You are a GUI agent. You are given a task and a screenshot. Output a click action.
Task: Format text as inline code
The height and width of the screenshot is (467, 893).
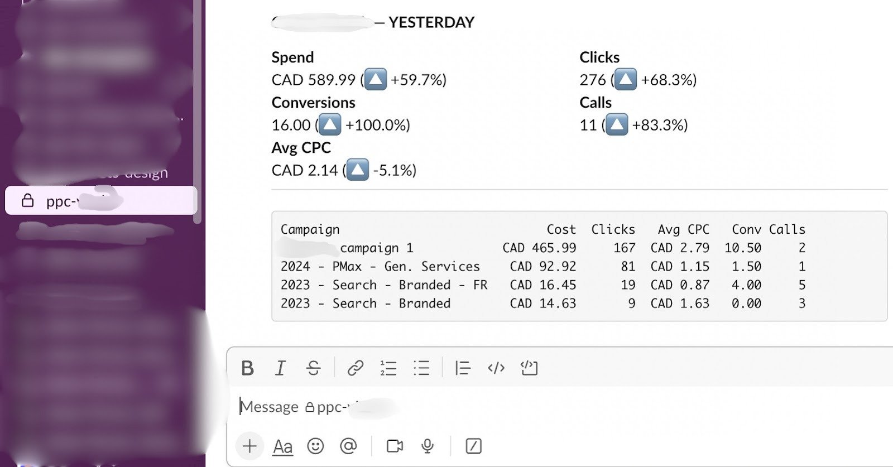pos(496,368)
